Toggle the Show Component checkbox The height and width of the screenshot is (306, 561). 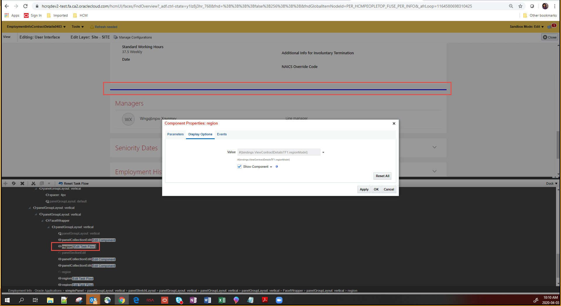click(239, 167)
